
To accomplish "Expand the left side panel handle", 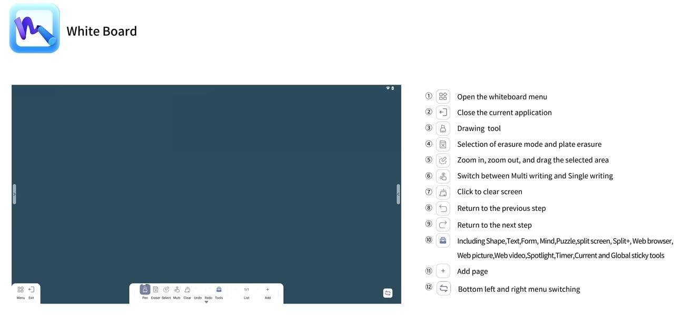I will click(14, 194).
